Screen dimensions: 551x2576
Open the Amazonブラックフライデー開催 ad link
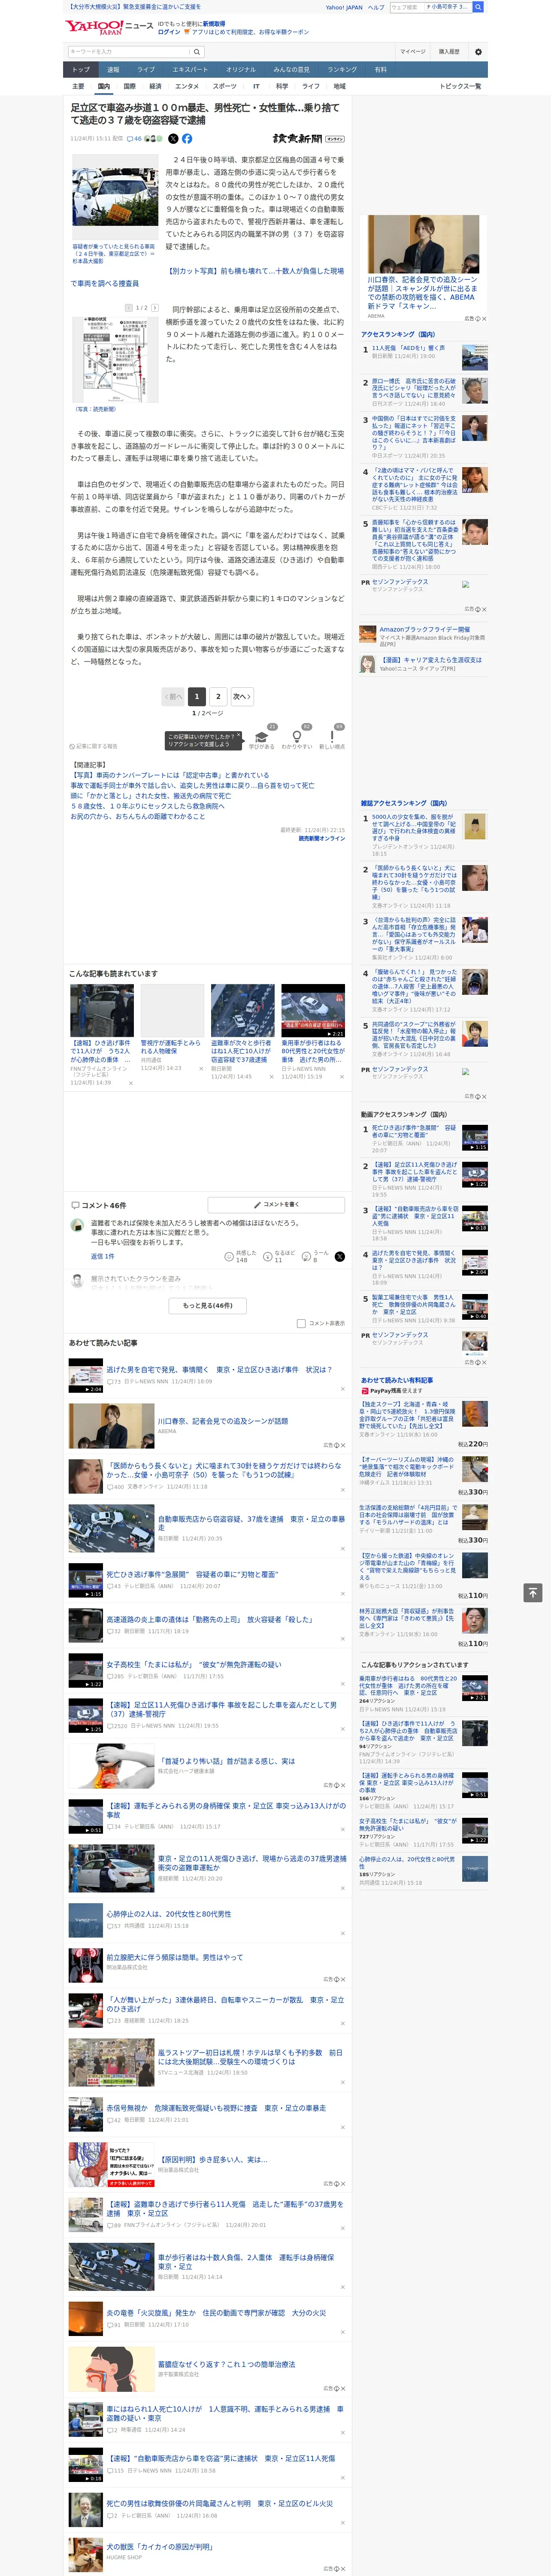coord(424,630)
